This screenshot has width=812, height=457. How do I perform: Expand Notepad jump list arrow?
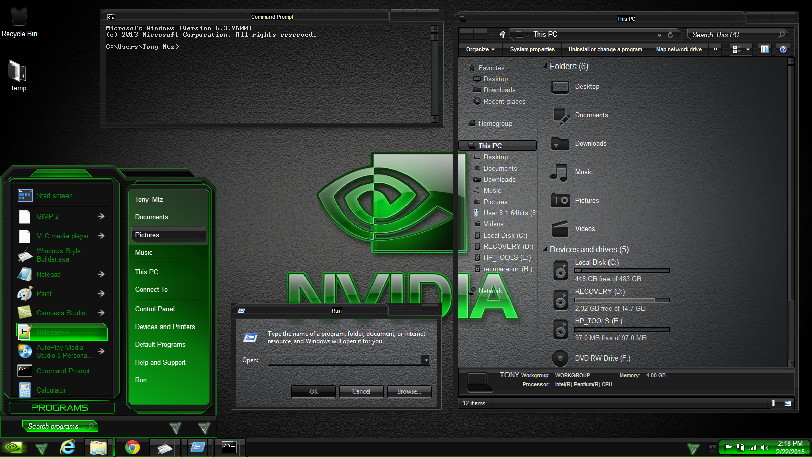tap(101, 274)
